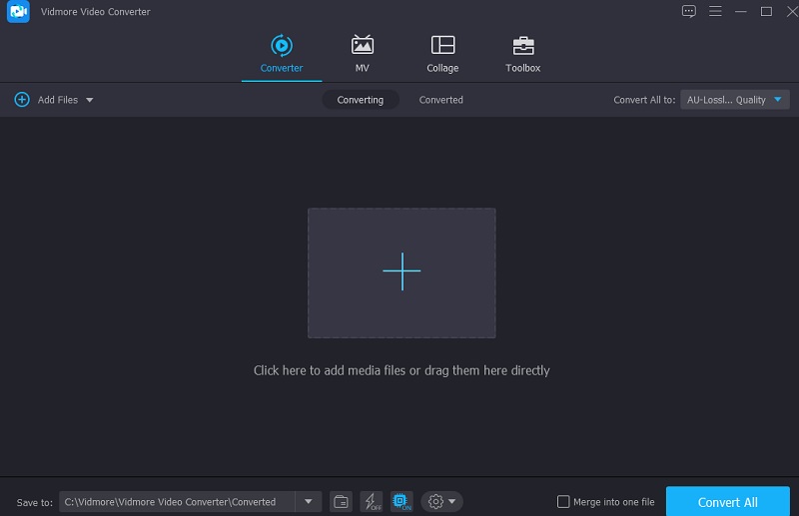This screenshot has height=516, width=799.
Task: Open the Convert All to format dropdown
Action: [735, 100]
